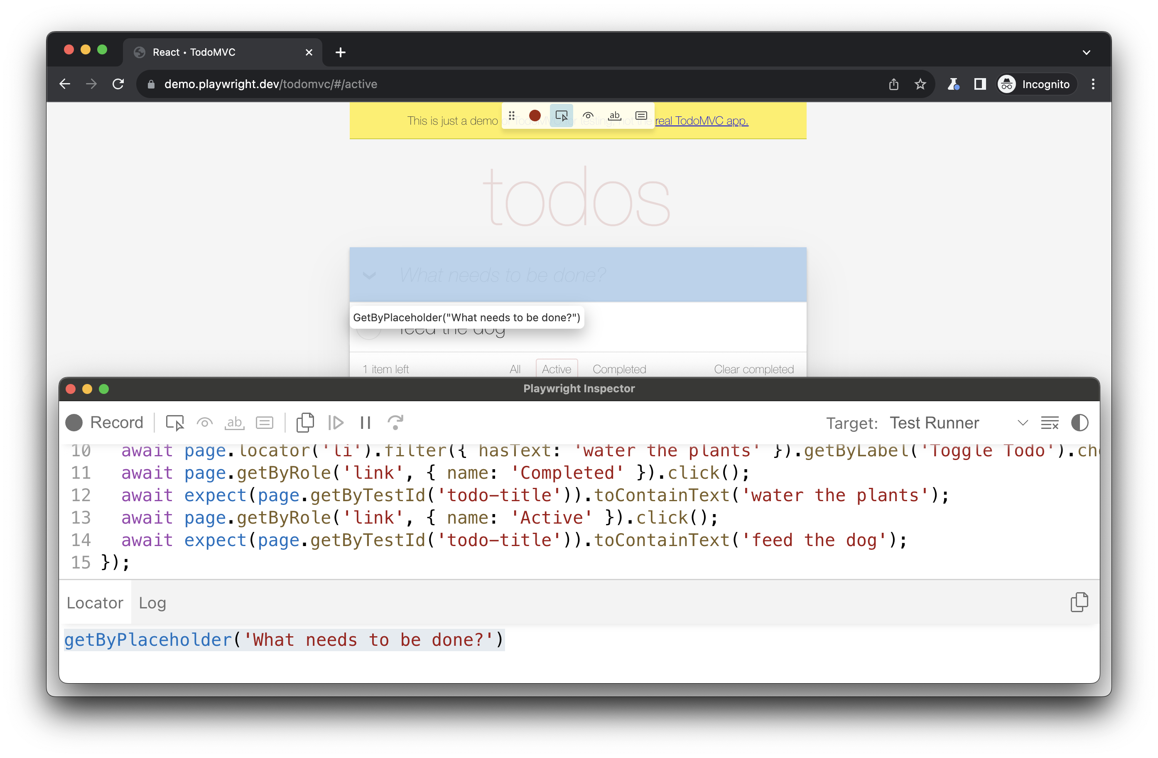Copy generated code with the copy icon
This screenshot has height=758, width=1158.
[305, 423]
